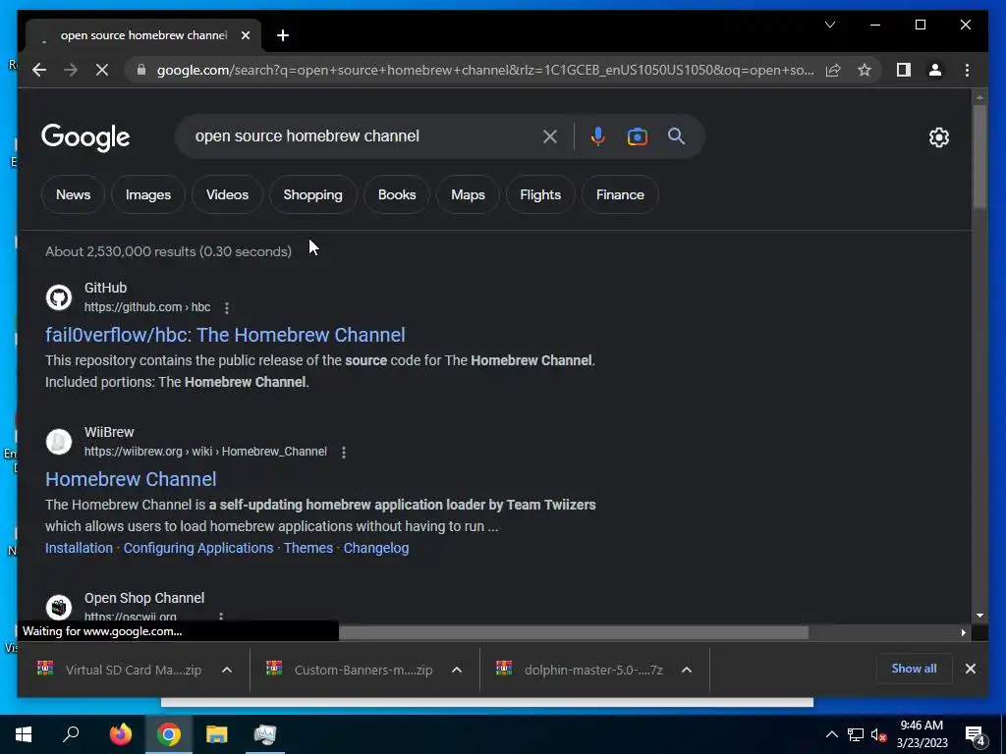1006x754 pixels.
Task: Click the scroll right arrow
Action: click(963, 633)
